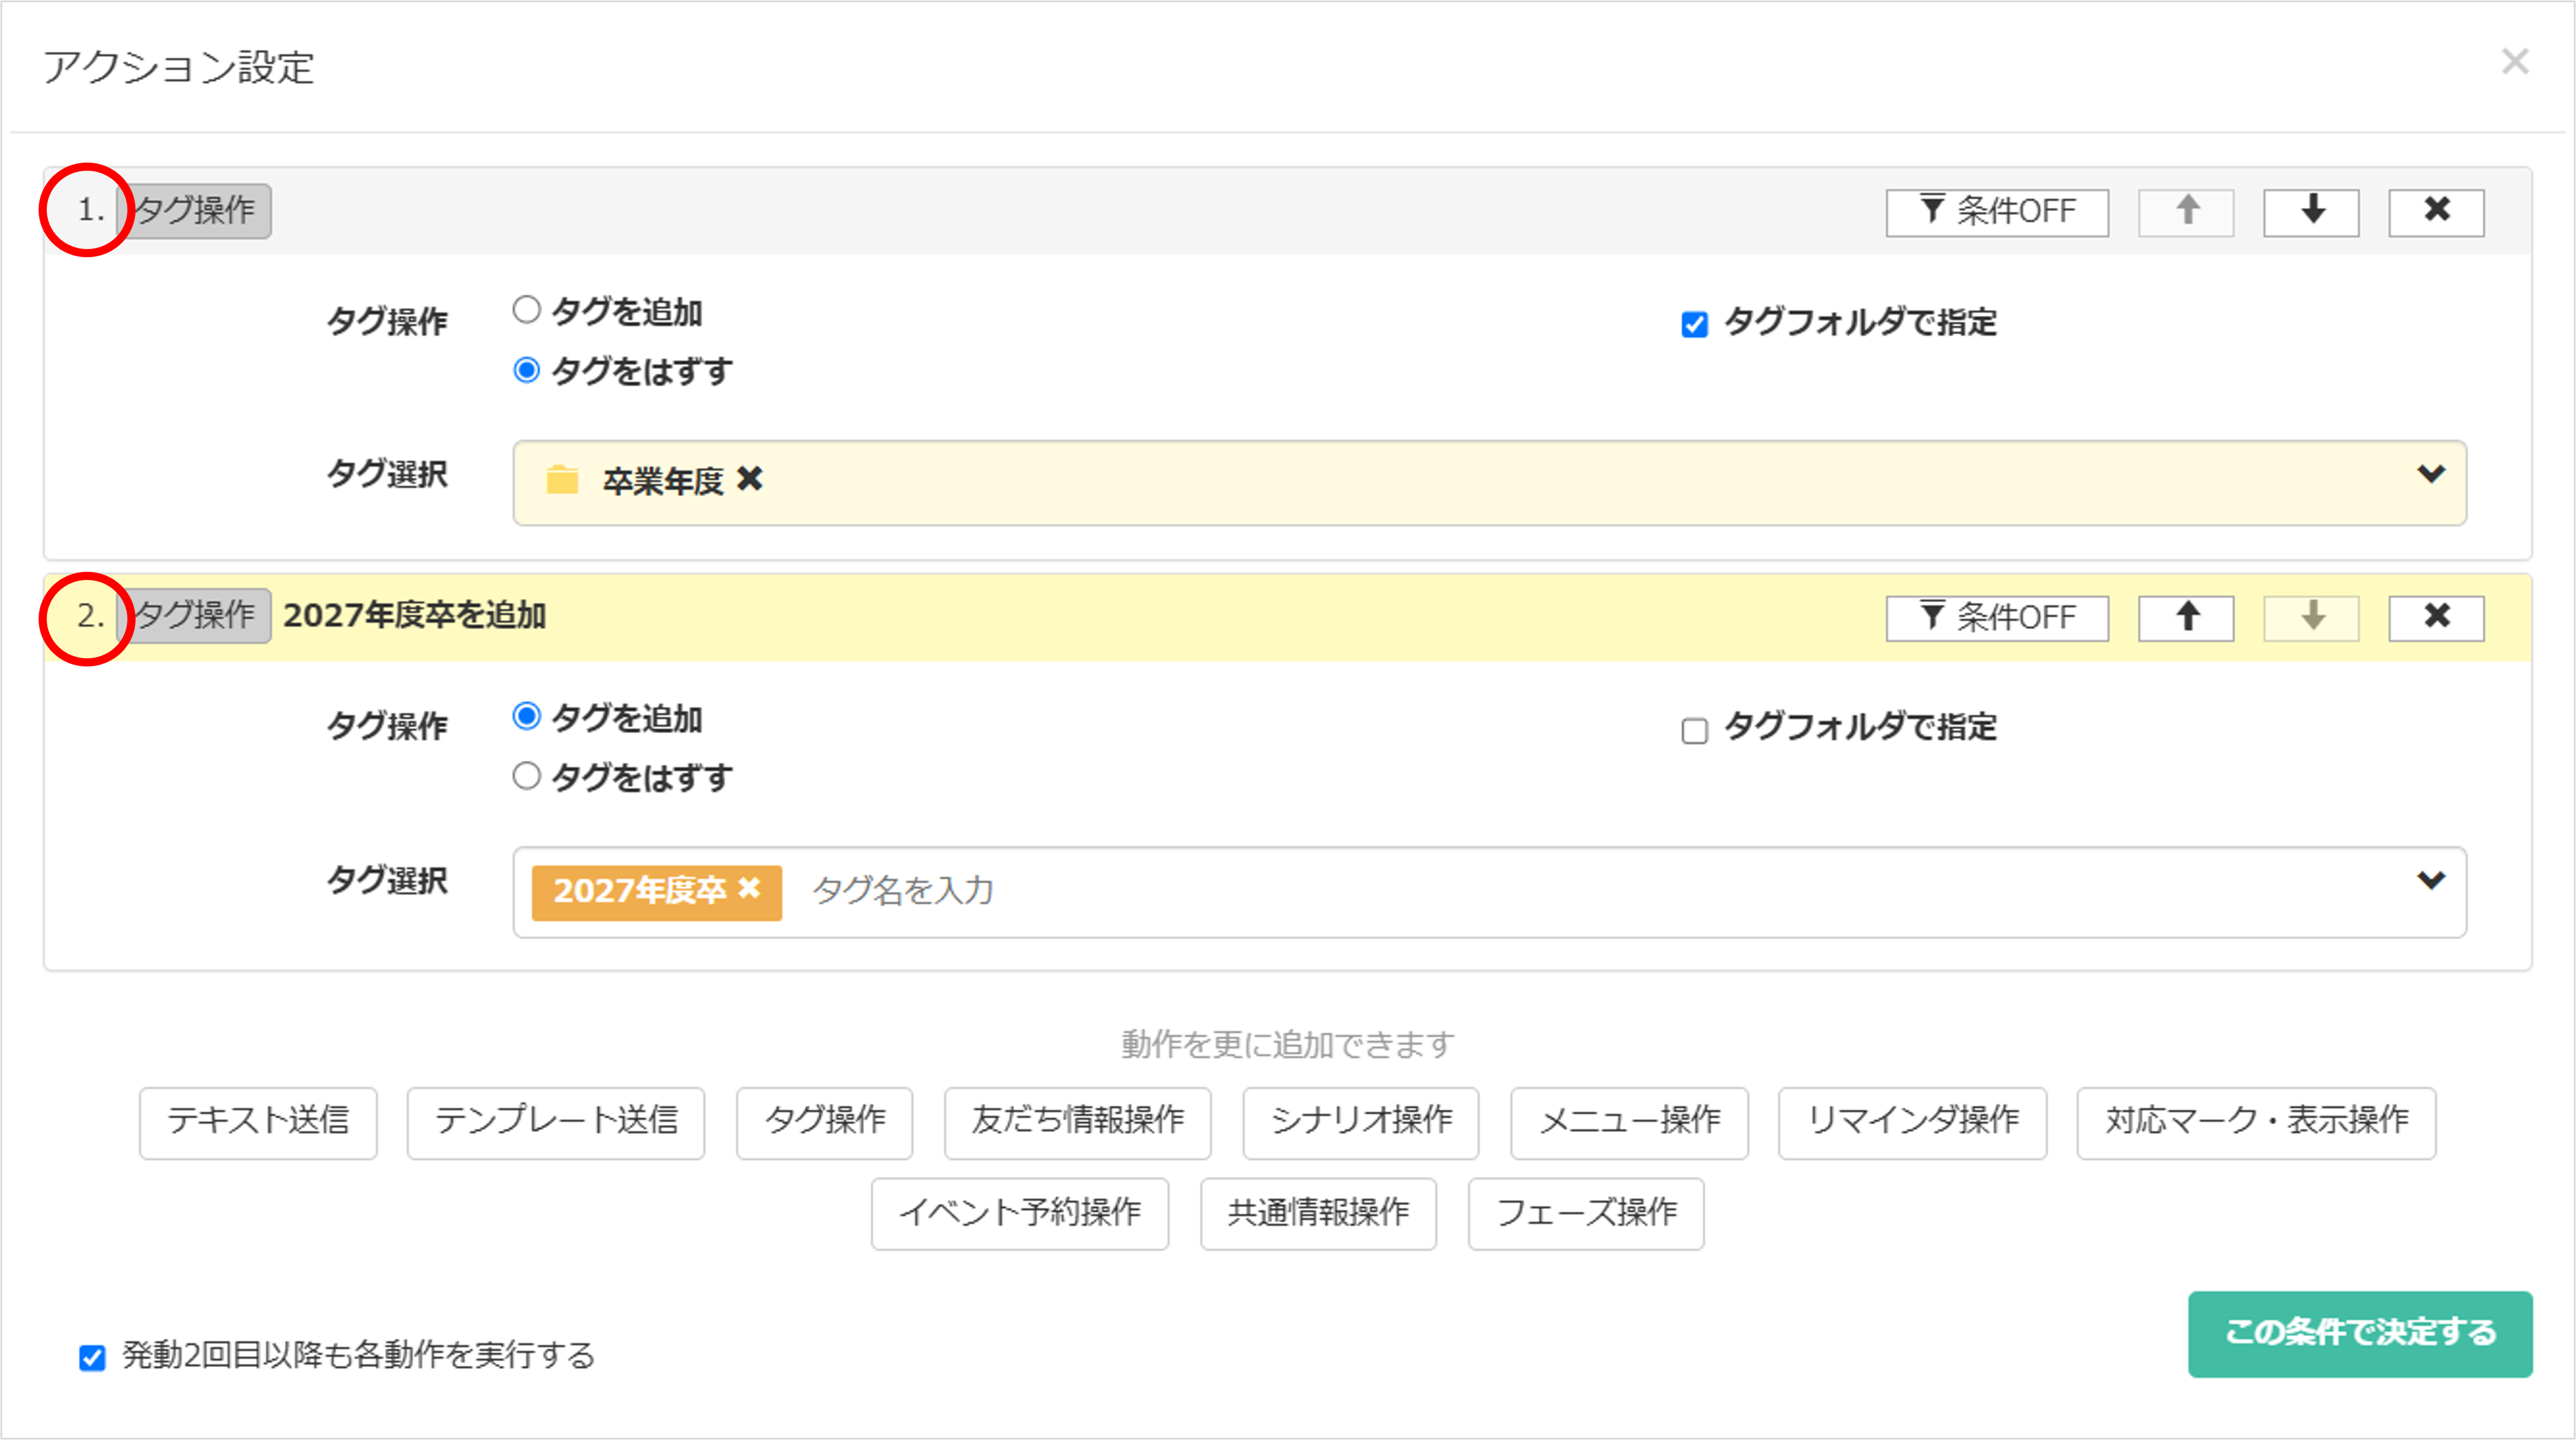Uncheck タグフォルダで指定 in action 1
The height and width of the screenshot is (1440, 2576).
coord(1694,324)
